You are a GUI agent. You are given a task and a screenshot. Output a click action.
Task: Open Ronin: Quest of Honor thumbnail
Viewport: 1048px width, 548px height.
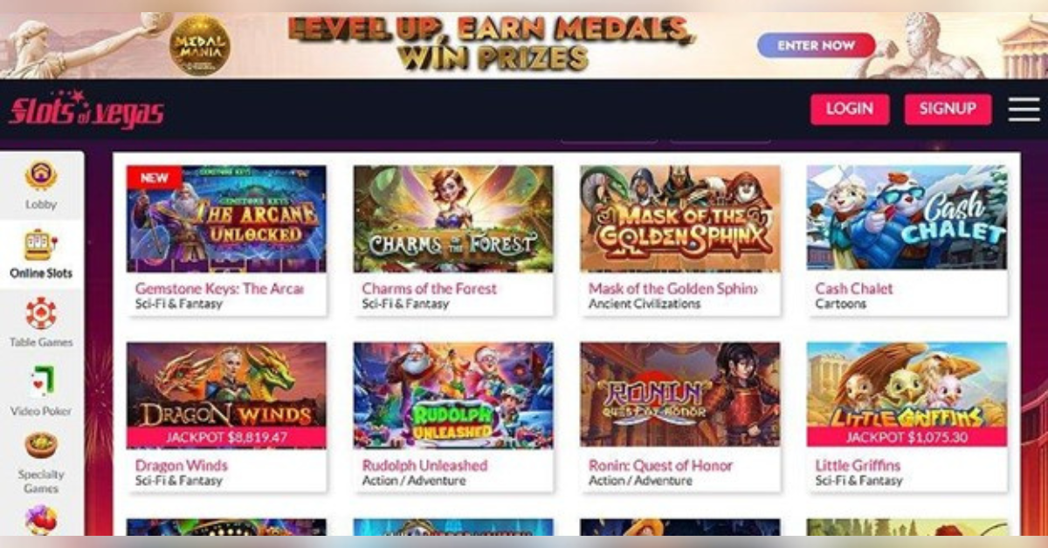pos(680,395)
